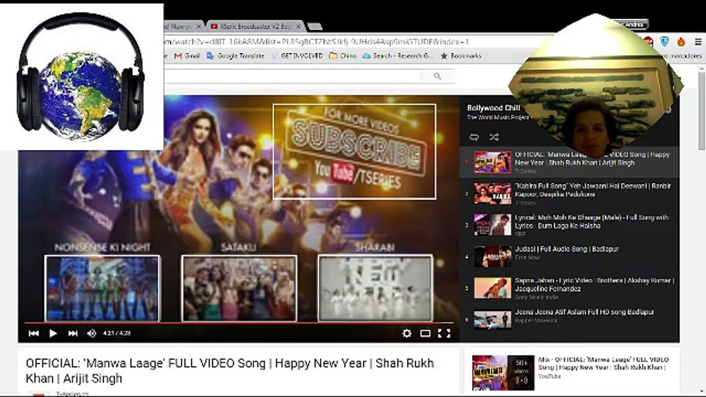
Task: Select current 'Manwa Laage' playlist entry
Action: (x=569, y=162)
